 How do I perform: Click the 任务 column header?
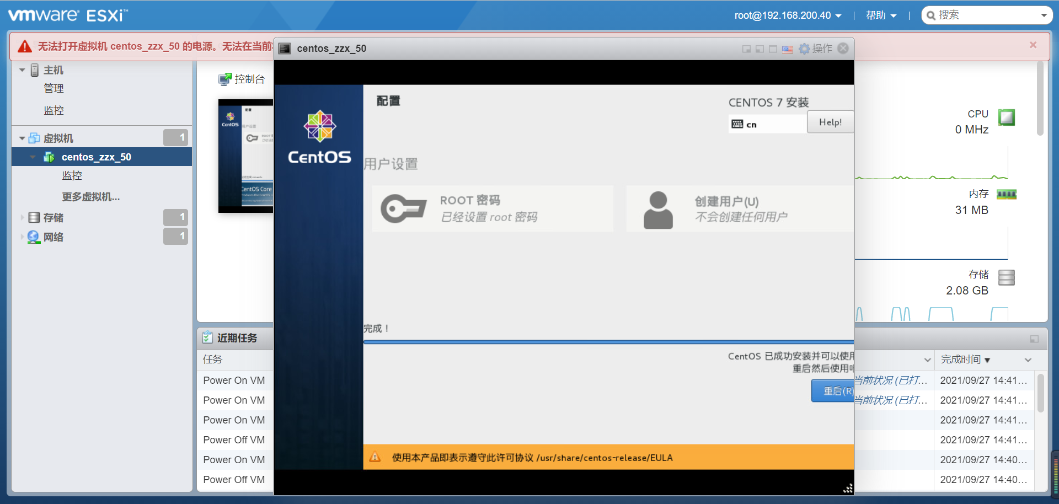[x=212, y=360]
